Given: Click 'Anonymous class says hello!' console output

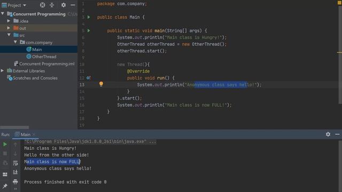Looking at the screenshot, I should tap(58, 169).
